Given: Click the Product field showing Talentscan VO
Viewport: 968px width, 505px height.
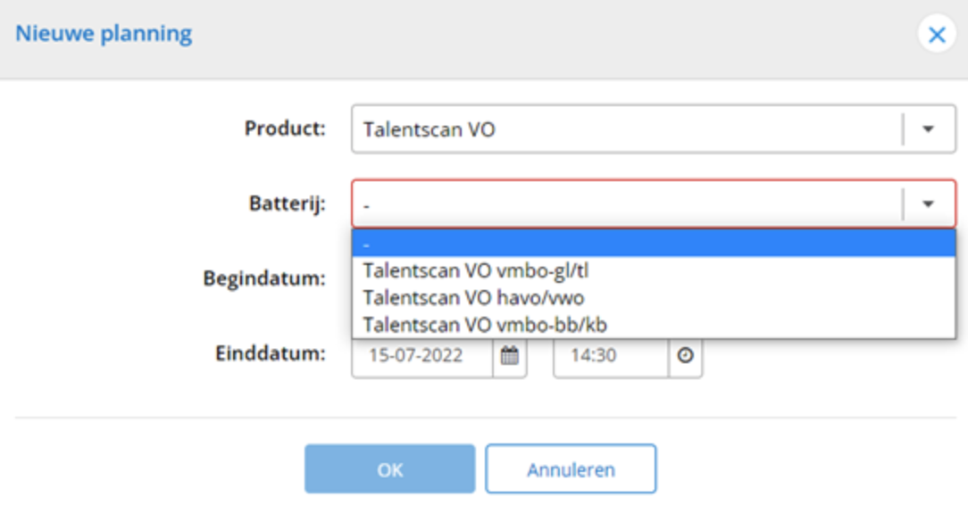Looking at the screenshot, I should pyautogui.click(x=625, y=129).
